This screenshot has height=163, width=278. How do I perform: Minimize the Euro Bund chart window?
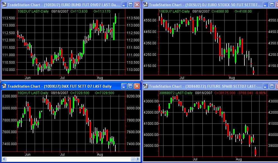pos(123,5)
